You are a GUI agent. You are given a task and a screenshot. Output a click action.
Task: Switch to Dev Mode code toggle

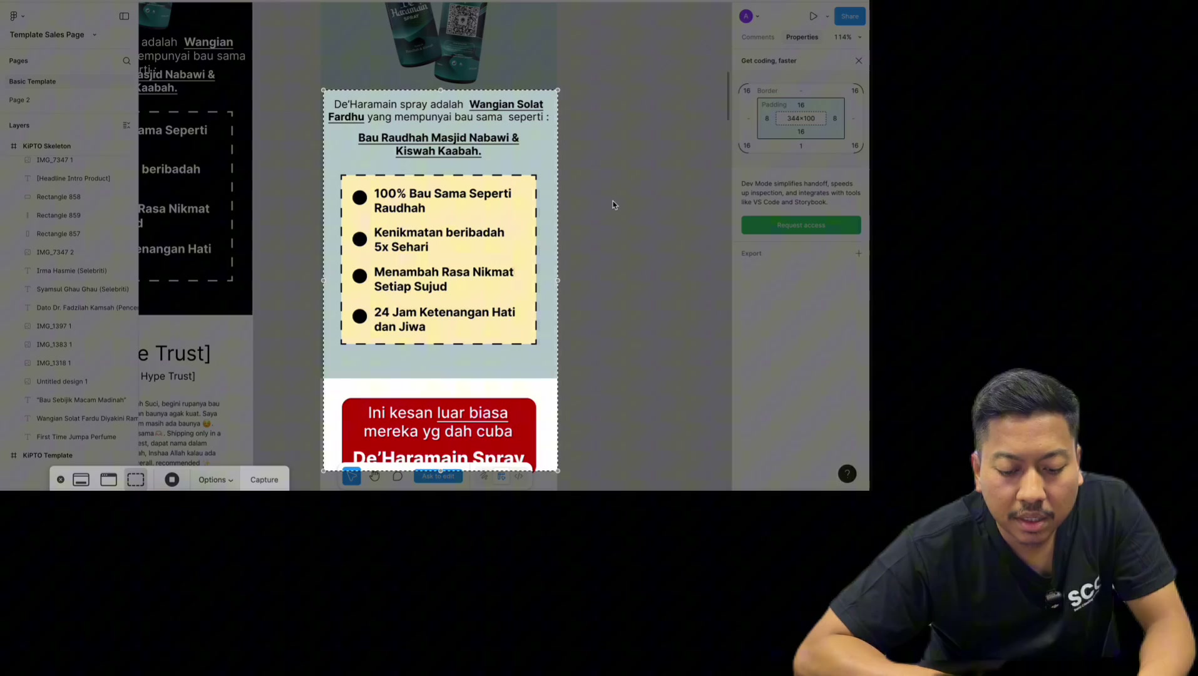(519, 476)
